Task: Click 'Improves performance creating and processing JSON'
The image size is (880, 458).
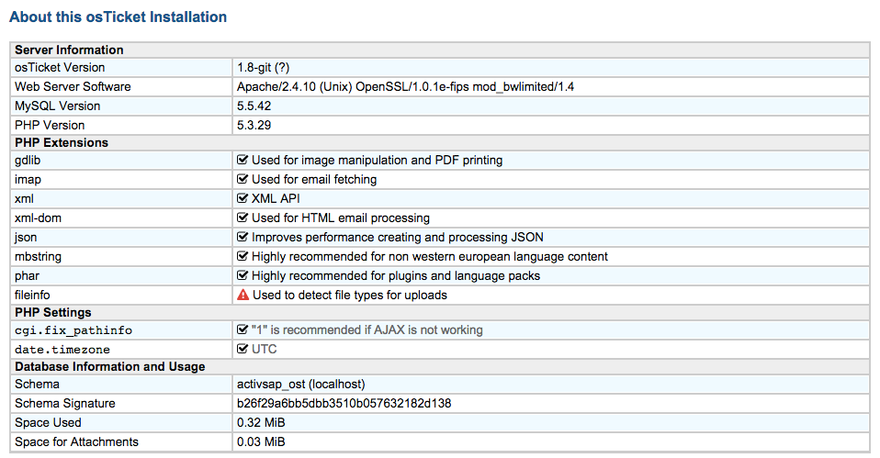Action: 398,237
